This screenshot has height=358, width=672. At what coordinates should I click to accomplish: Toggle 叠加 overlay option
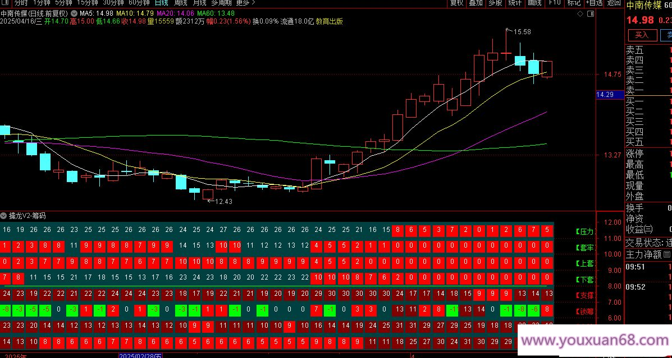click(x=476, y=3)
